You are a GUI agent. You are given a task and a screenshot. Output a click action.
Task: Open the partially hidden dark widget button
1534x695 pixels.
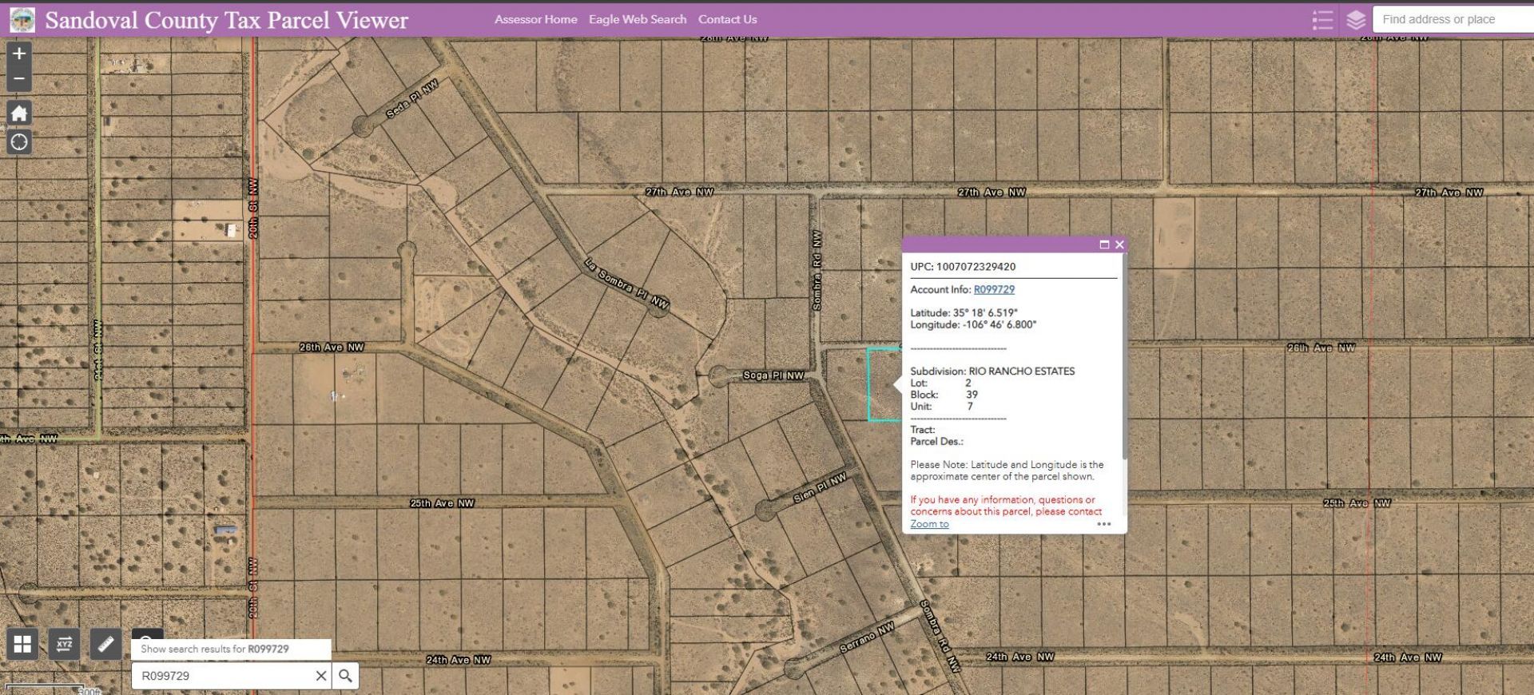pyautogui.click(x=147, y=634)
